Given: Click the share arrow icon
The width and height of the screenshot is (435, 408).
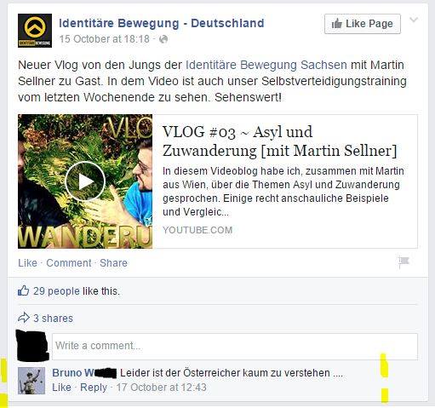Looking at the screenshot, I should [x=24, y=318].
